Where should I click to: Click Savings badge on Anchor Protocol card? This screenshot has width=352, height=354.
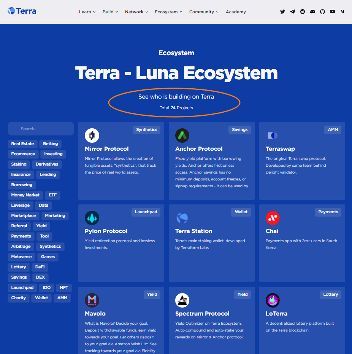pos(240,129)
